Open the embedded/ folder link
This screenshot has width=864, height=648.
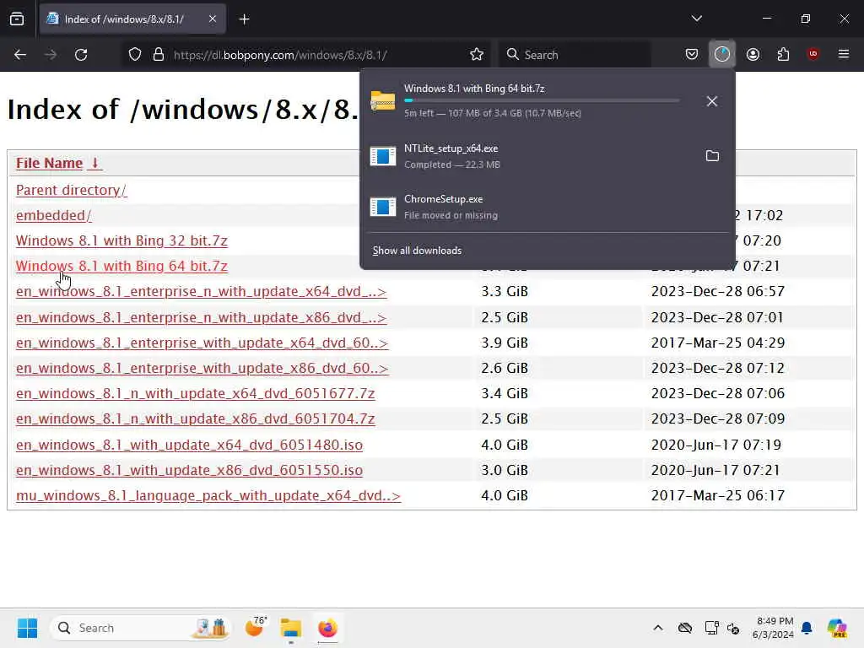[x=53, y=215]
